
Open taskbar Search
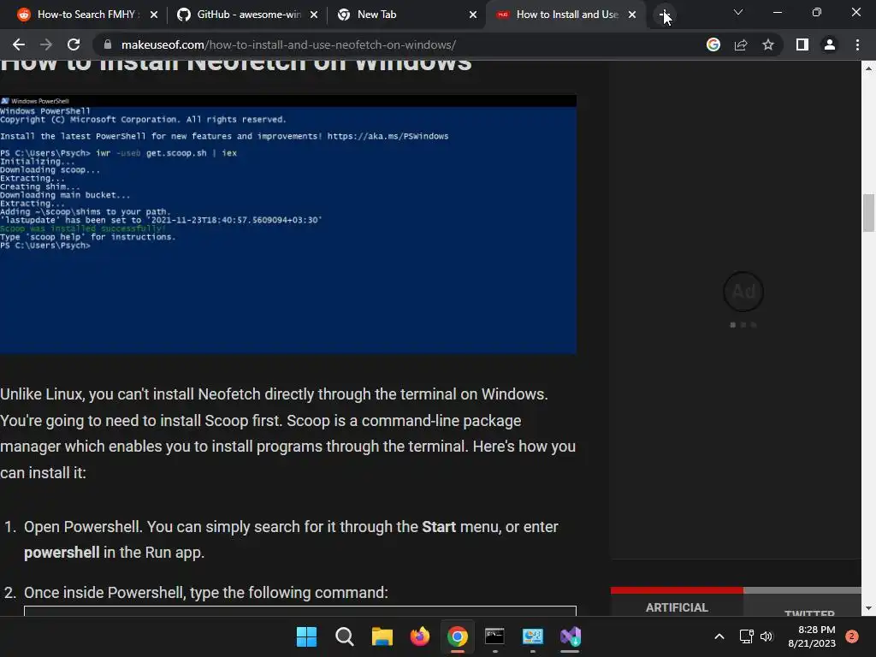(344, 636)
